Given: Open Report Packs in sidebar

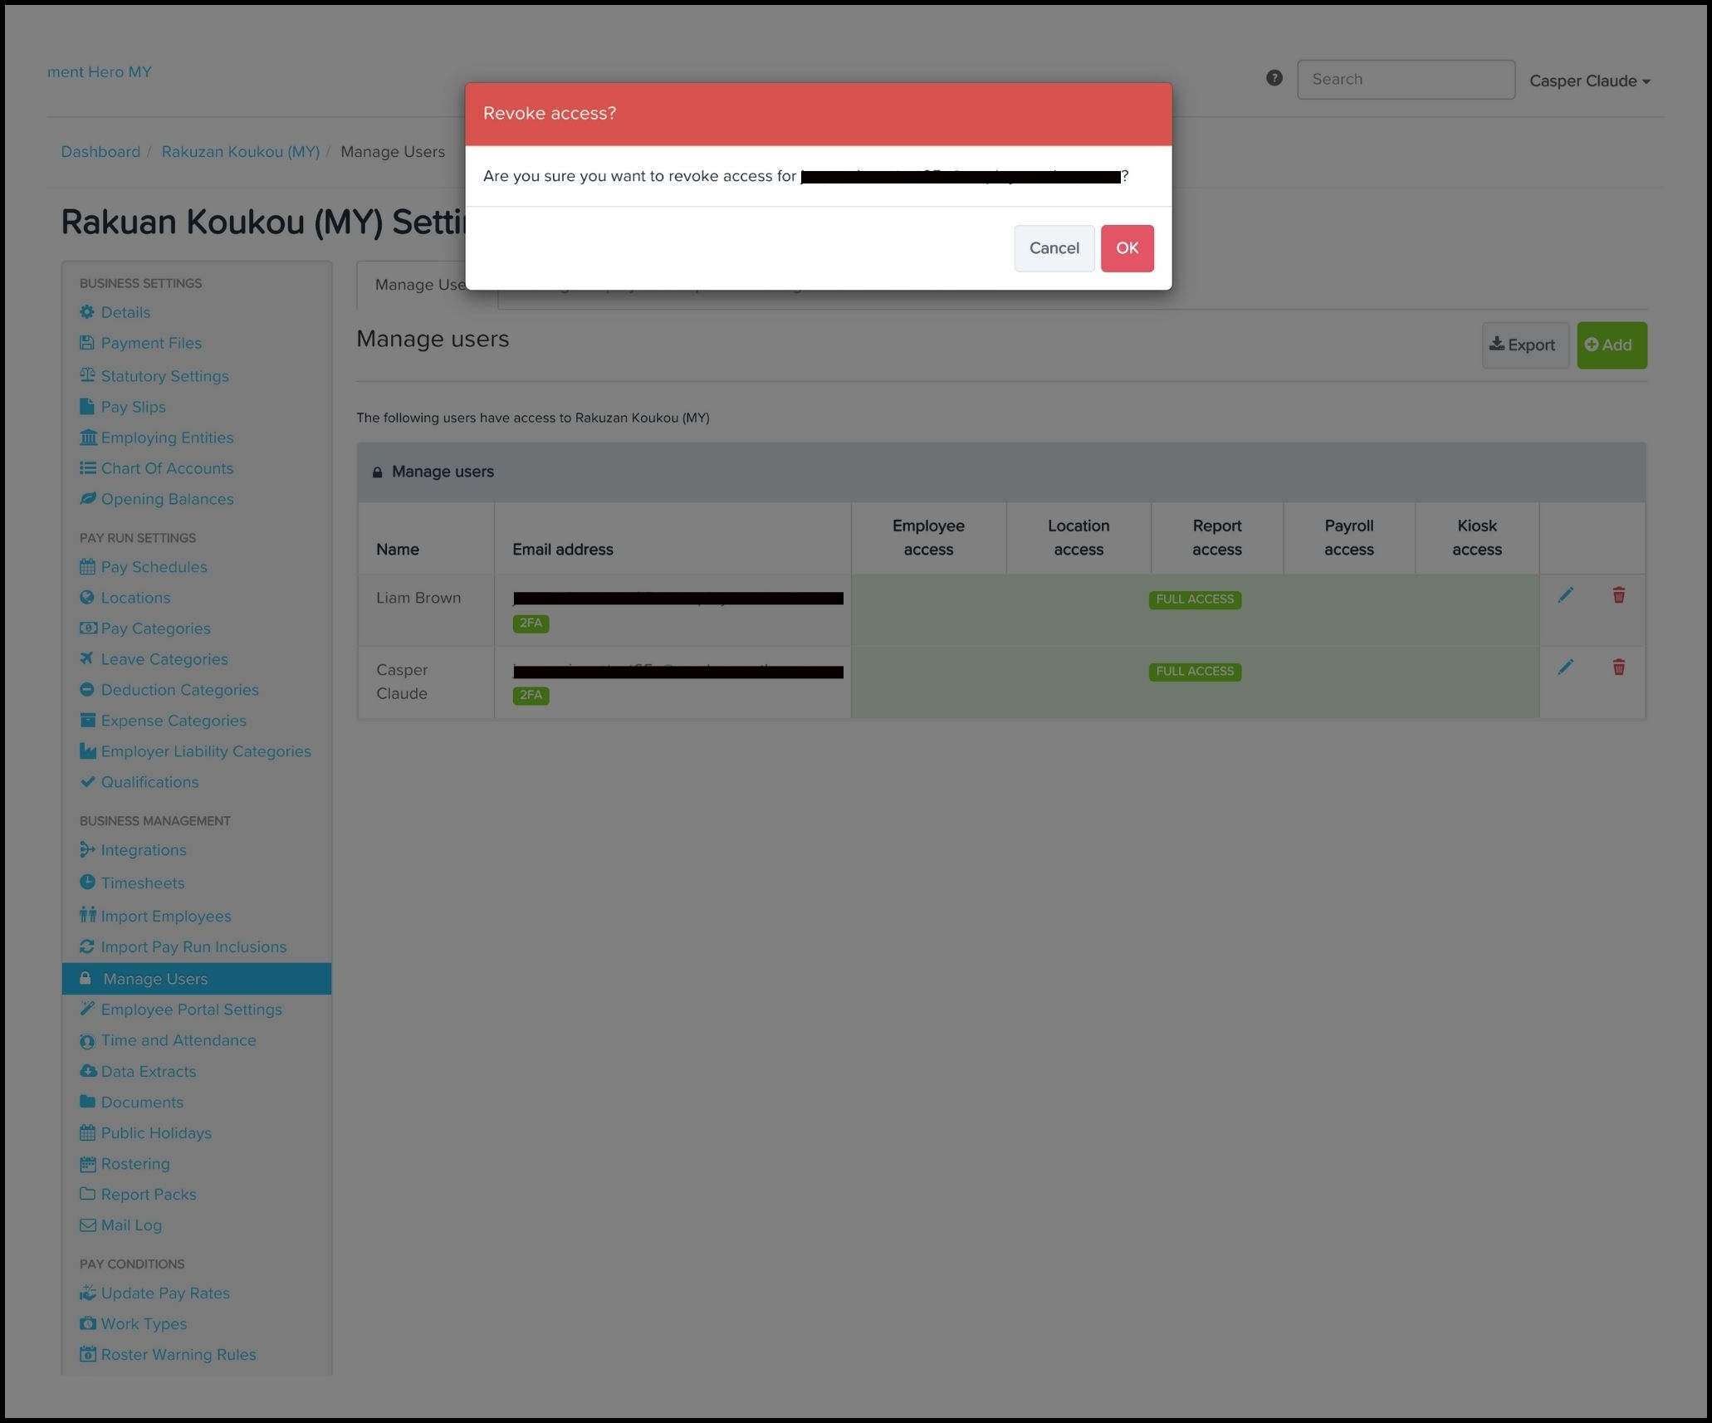Looking at the screenshot, I should (148, 1195).
